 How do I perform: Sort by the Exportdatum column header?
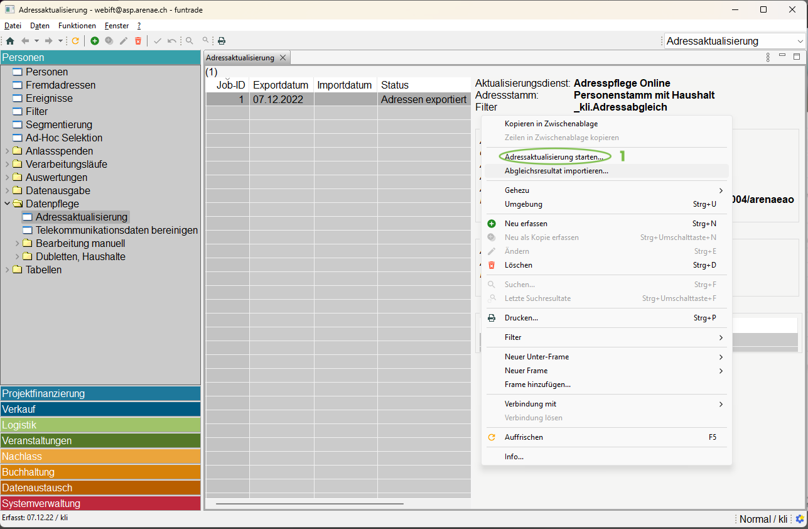[281, 85]
